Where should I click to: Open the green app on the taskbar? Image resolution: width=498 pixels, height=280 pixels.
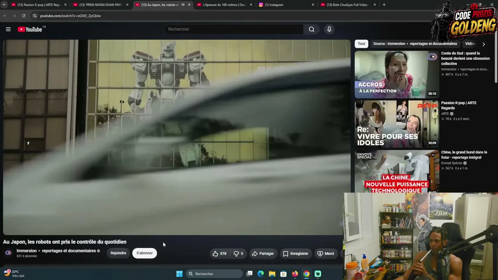coord(318,274)
